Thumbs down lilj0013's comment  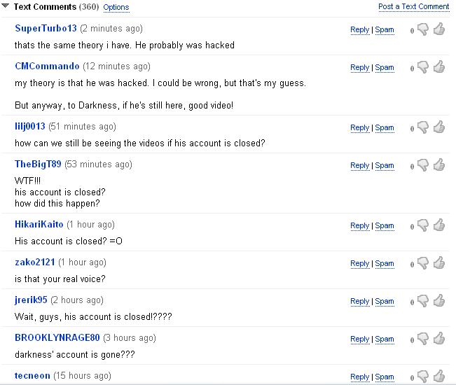(423, 127)
